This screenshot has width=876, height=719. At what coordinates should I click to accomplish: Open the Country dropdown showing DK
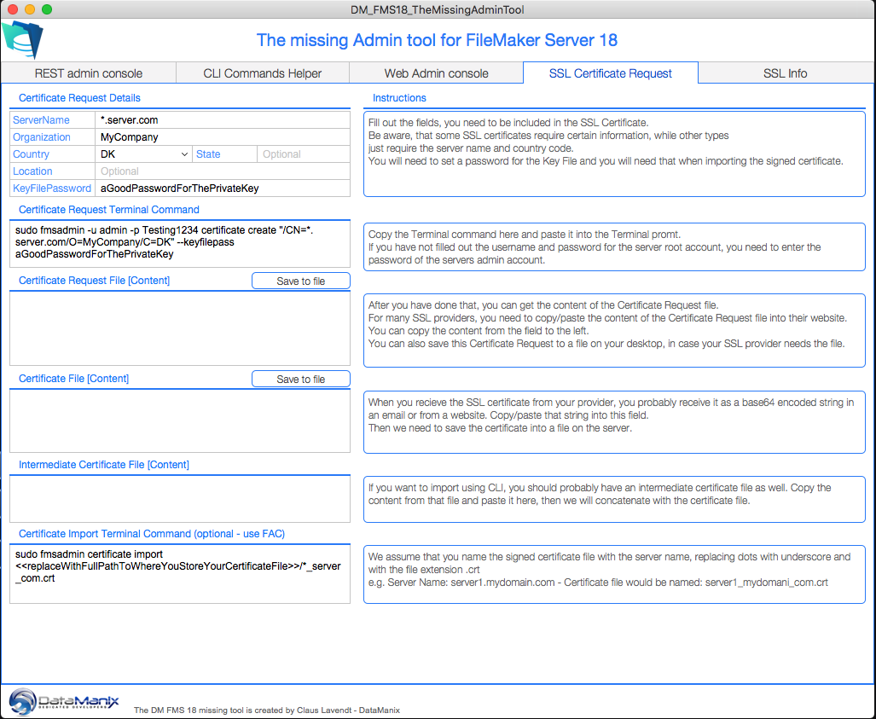coord(143,154)
